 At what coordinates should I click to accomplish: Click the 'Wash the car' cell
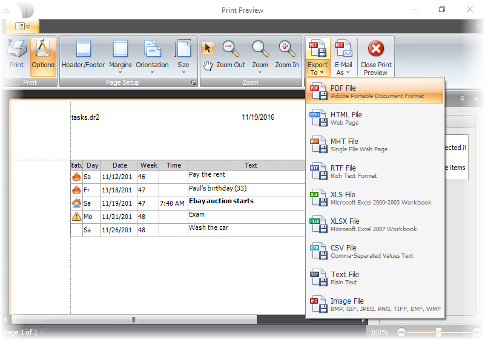pos(247,230)
